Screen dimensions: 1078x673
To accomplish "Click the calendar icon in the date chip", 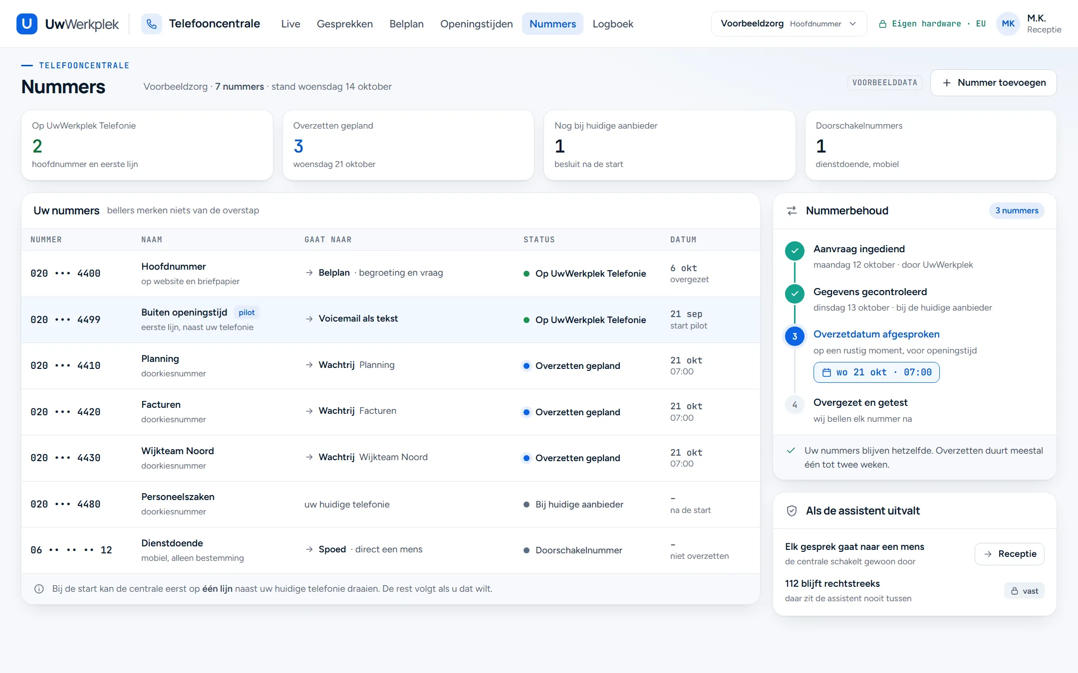I will (826, 372).
